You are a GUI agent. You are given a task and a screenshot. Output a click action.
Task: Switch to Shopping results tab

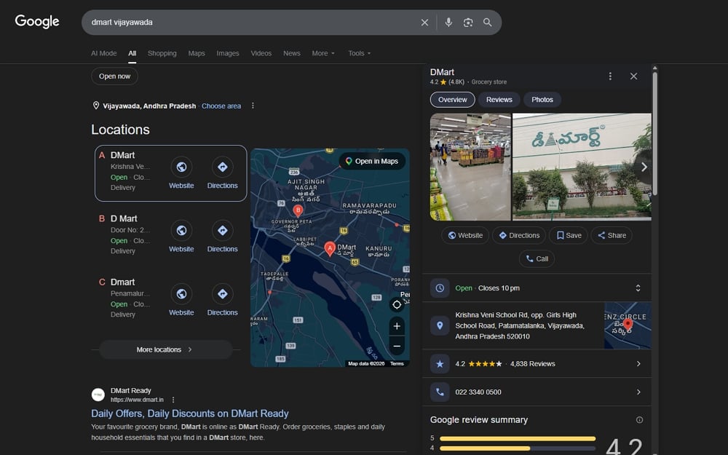(162, 53)
